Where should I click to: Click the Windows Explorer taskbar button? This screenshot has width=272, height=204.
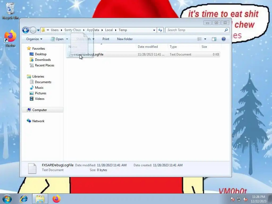pyautogui.click(x=40, y=199)
